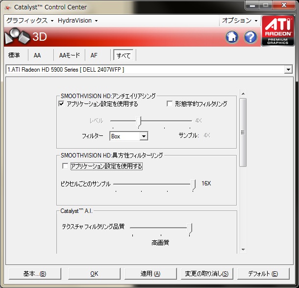Click the サンプル: 4X text
This screenshot has height=288, width=299.
tap(194, 135)
